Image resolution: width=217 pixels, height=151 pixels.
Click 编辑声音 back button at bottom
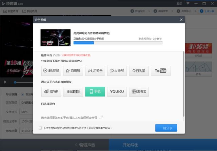point(85,145)
